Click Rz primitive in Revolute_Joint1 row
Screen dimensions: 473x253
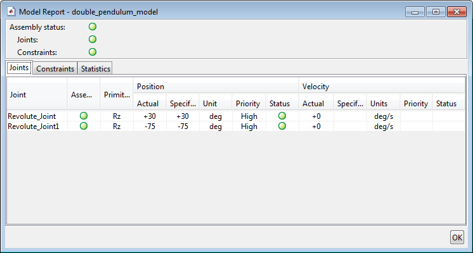(117, 126)
